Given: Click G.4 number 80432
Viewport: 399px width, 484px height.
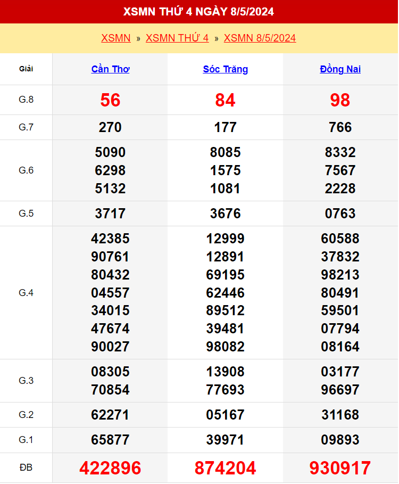Looking at the screenshot, I should click(x=110, y=275).
